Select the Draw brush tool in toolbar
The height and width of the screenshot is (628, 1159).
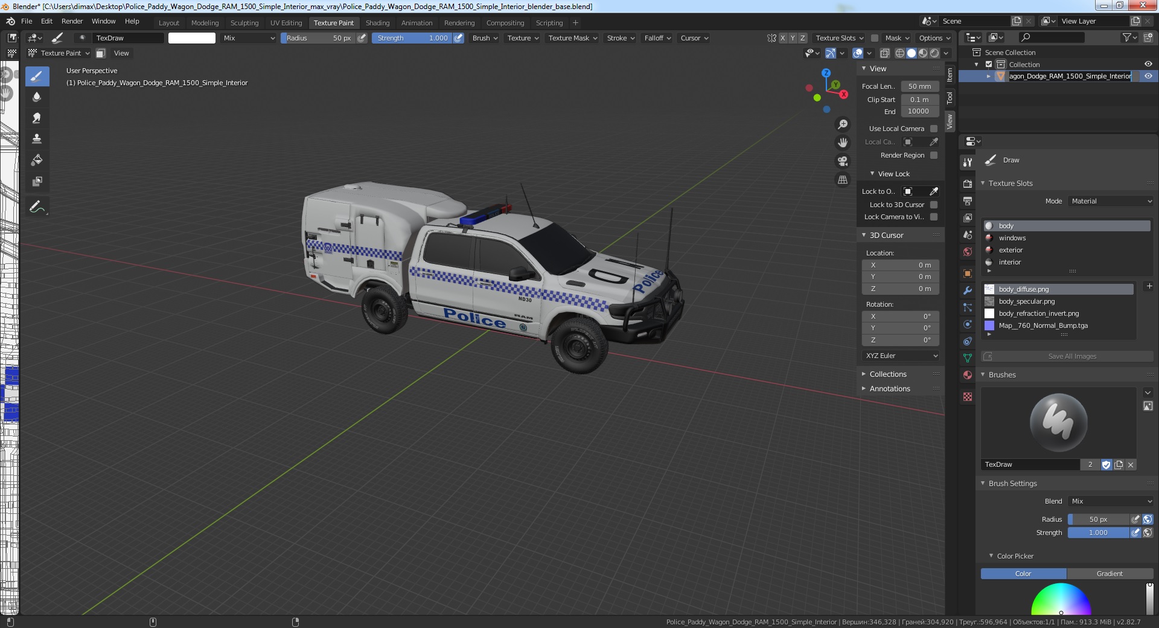[x=37, y=76]
